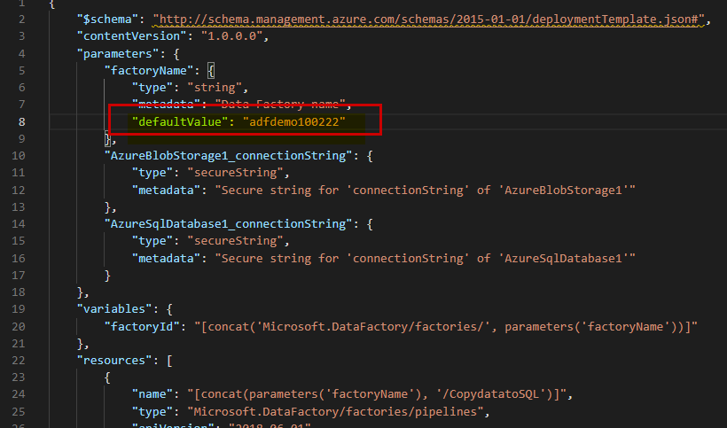Click the AzureSqlDatabase1_connectionString key
The height and width of the screenshot is (428, 727).
pyautogui.click(x=228, y=224)
